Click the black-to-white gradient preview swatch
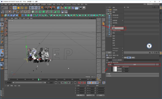 tap(114, 69)
